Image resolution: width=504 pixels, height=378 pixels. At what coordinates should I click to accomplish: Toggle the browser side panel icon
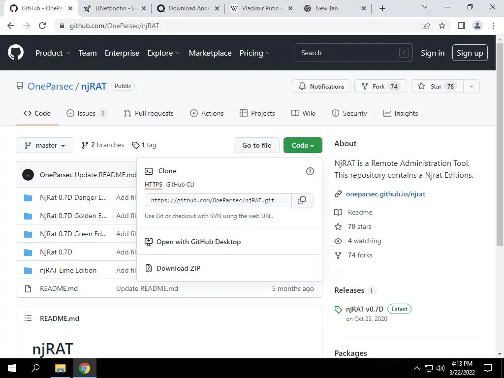[462, 26]
